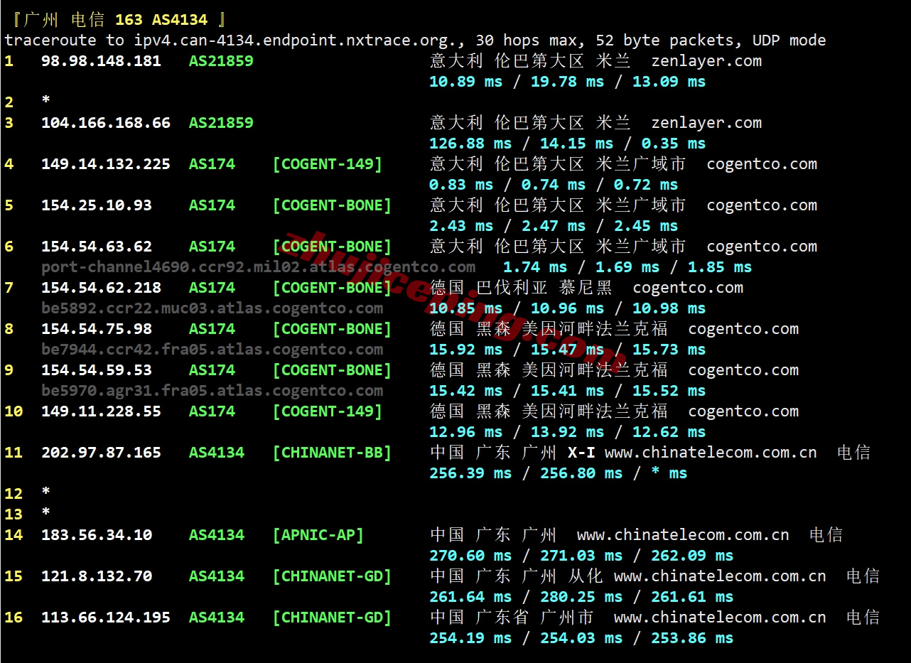Click the location text '德国 巴伐利亚 慕尼黑'

521,288
